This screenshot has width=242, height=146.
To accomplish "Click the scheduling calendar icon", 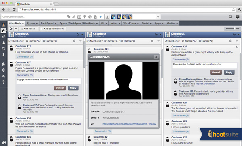I will tap(79, 17).
